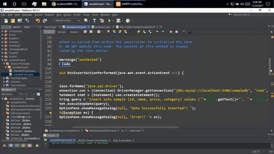Image resolution: width=274 pixels, height=154 pixels.
Task: Expand the Test Packages node
Action: pyautogui.click(x=4, y=78)
